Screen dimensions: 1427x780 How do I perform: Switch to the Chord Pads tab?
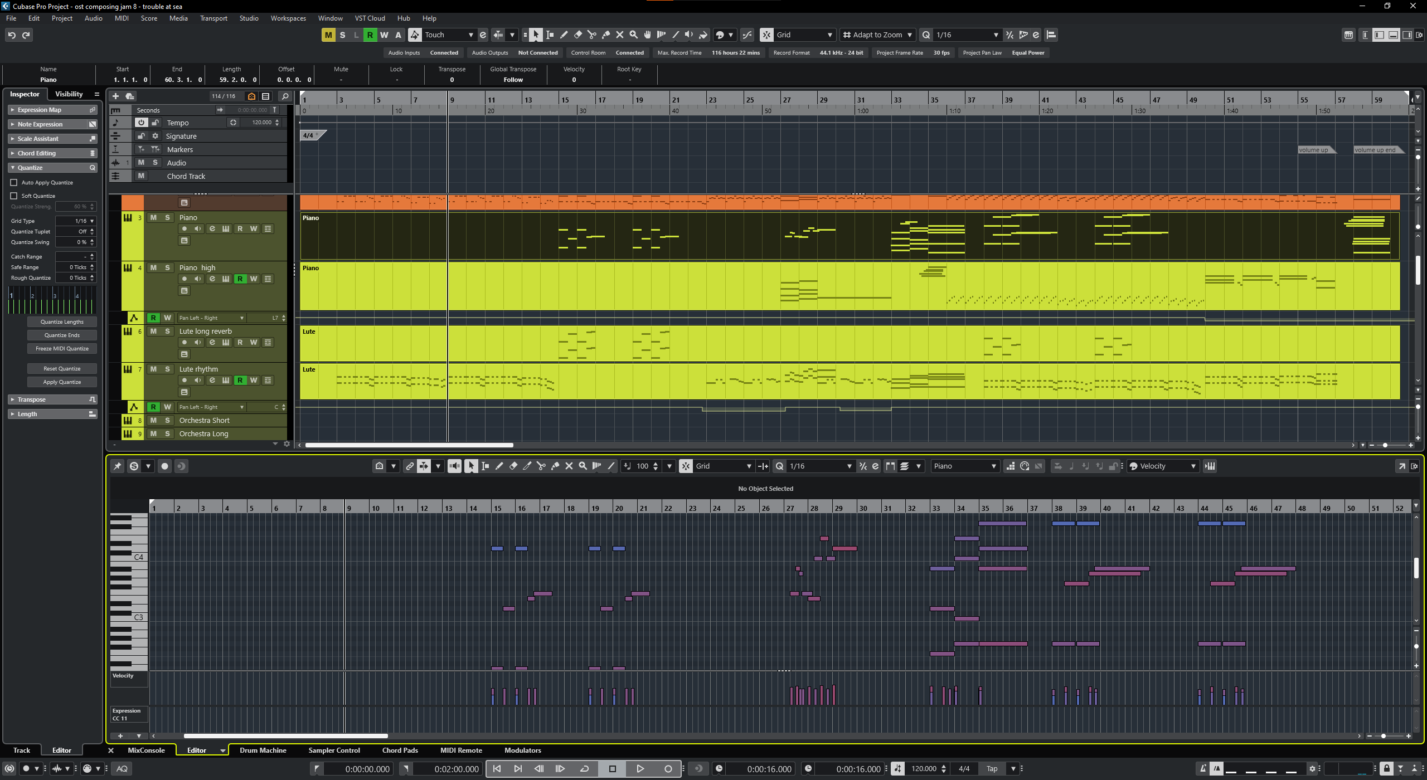(x=400, y=750)
